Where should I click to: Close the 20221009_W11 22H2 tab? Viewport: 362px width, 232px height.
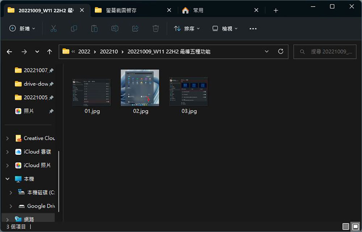point(82,10)
